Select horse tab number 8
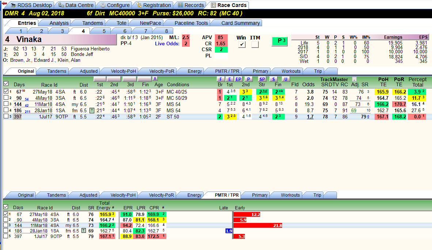Screen dimensions: 432x250 coord(166,31)
